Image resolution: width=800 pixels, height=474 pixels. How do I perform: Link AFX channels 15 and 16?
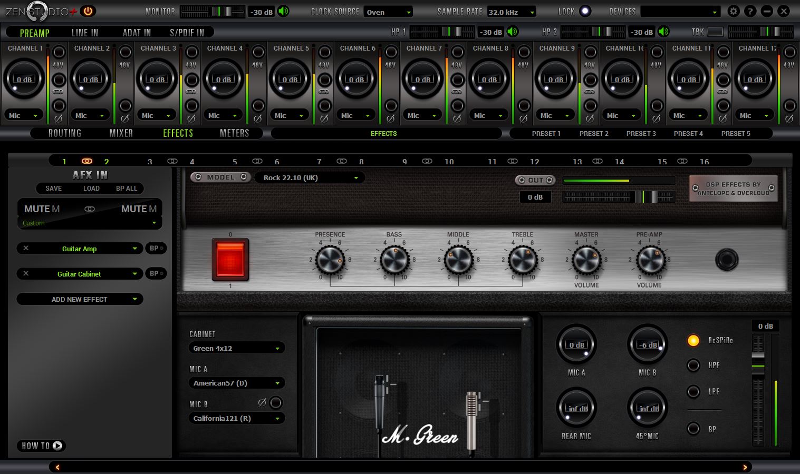coord(682,161)
